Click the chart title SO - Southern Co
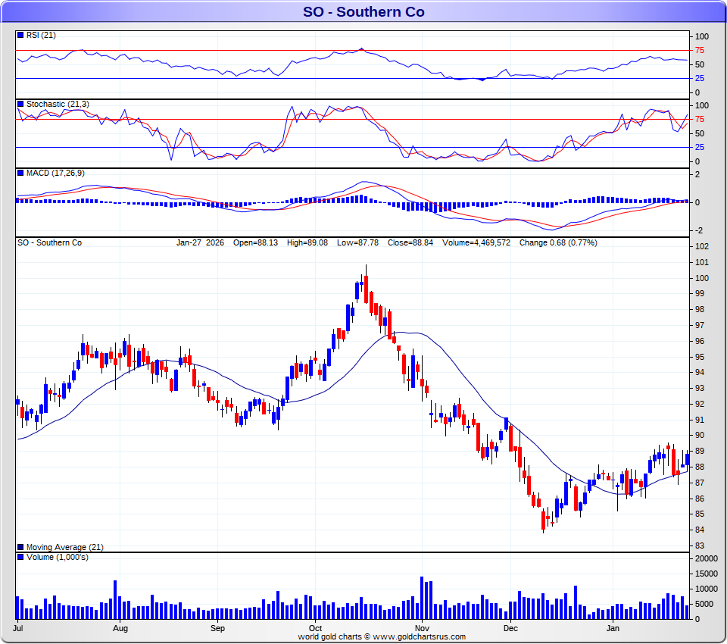 click(x=363, y=11)
